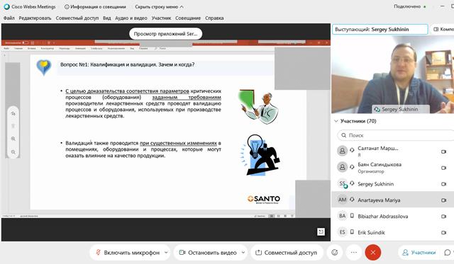Image resolution: width=454 pixels, height=264 pixels.
Task: Open the Совещание menu
Action: click(188, 18)
